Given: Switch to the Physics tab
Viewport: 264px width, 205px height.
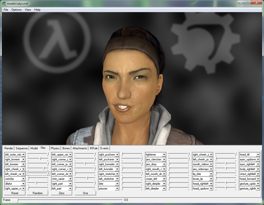Looking at the screenshot, I should [x=55, y=148].
